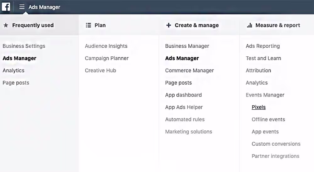
Task: Open Audience Insights
Action: 106,46
